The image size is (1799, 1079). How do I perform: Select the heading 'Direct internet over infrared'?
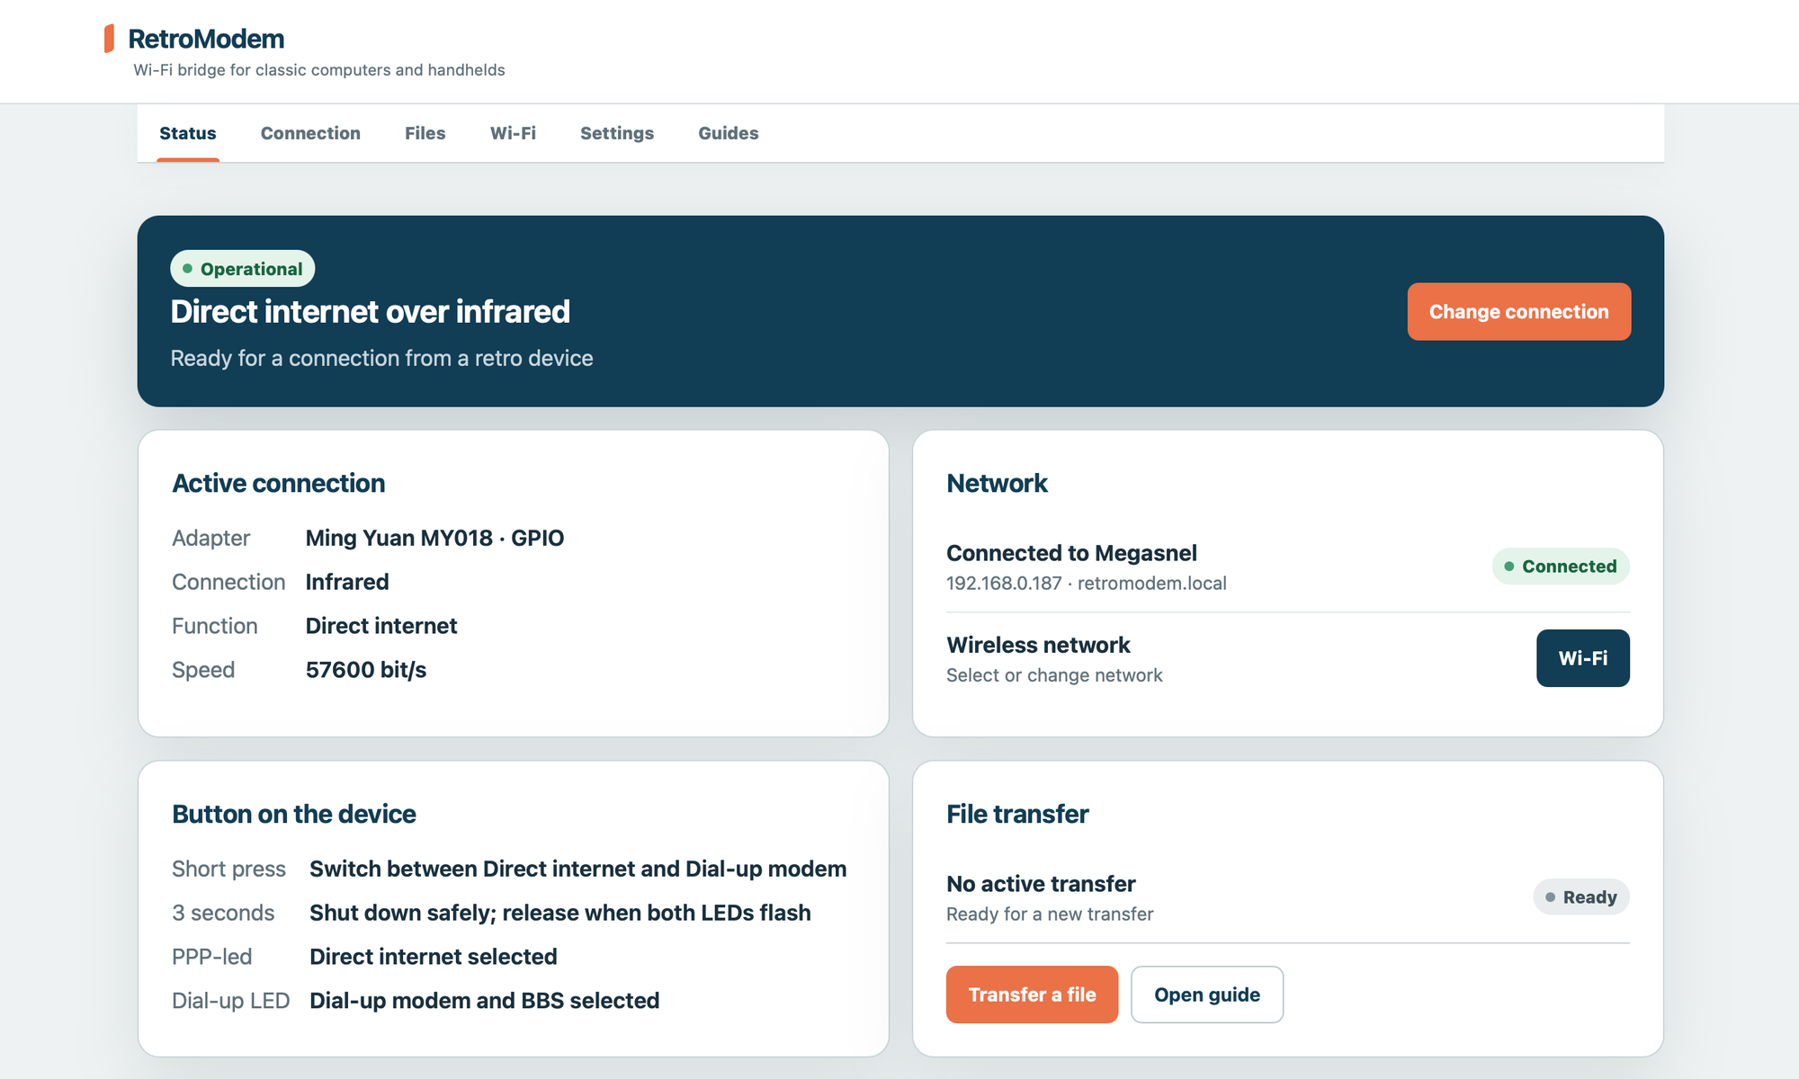tap(371, 312)
